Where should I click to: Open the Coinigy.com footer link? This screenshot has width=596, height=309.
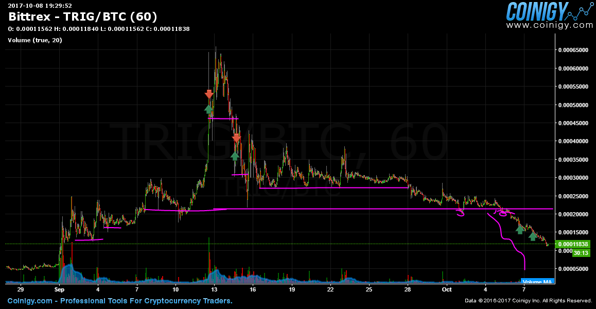click(30, 301)
